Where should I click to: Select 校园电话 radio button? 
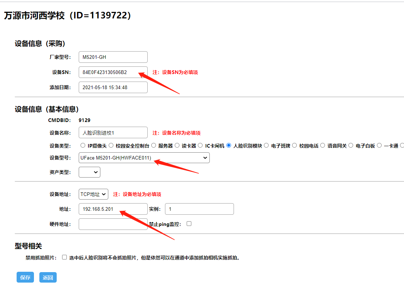(x=294, y=145)
